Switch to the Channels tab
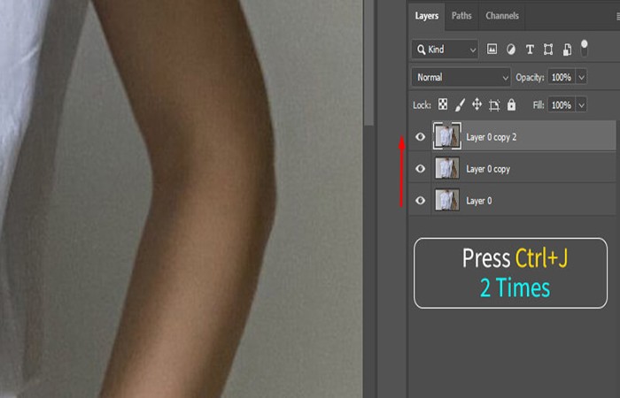The height and width of the screenshot is (398, 620). pyautogui.click(x=502, y=16)
